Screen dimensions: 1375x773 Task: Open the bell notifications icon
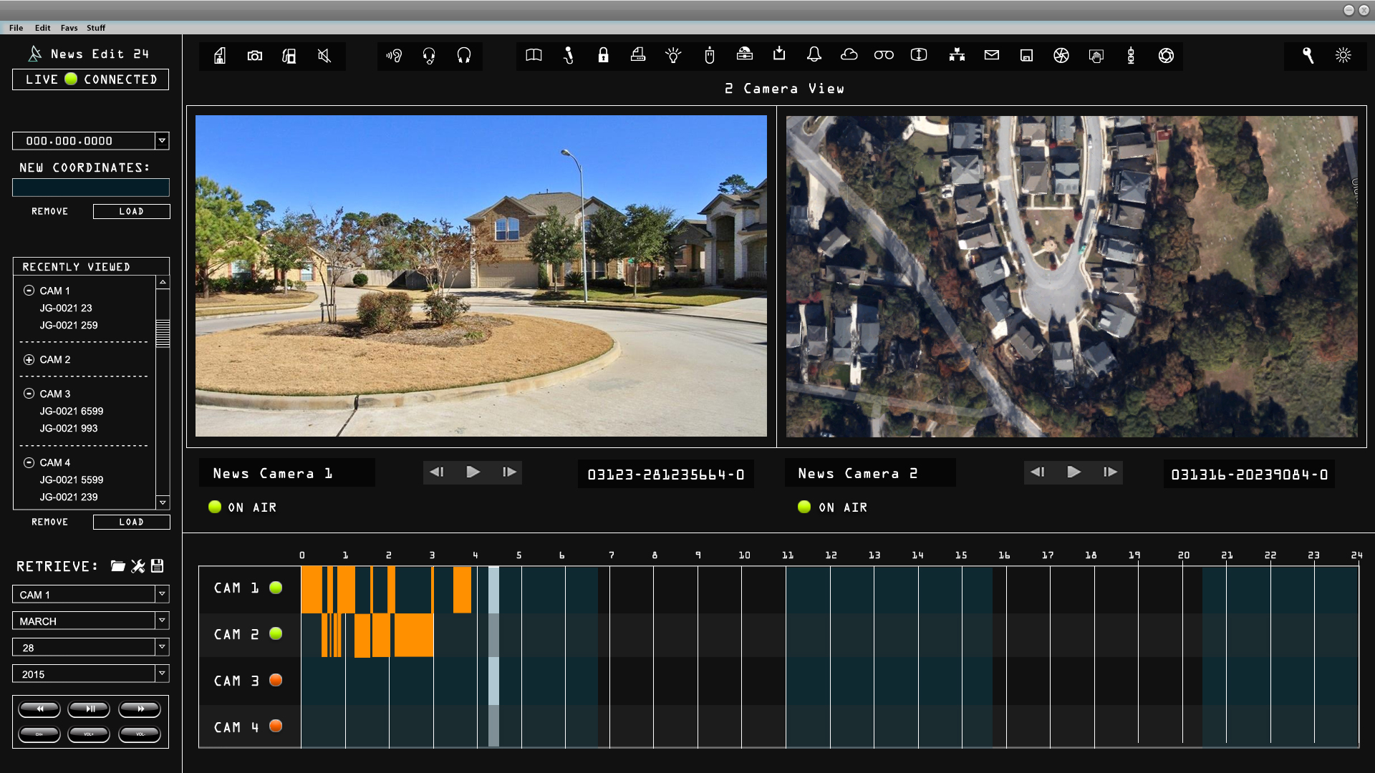814,55
